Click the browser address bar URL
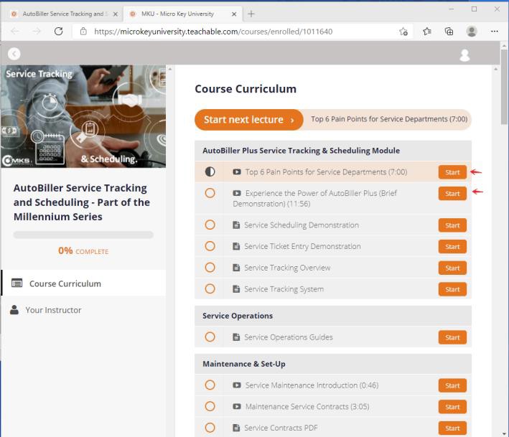 (213, 32)
